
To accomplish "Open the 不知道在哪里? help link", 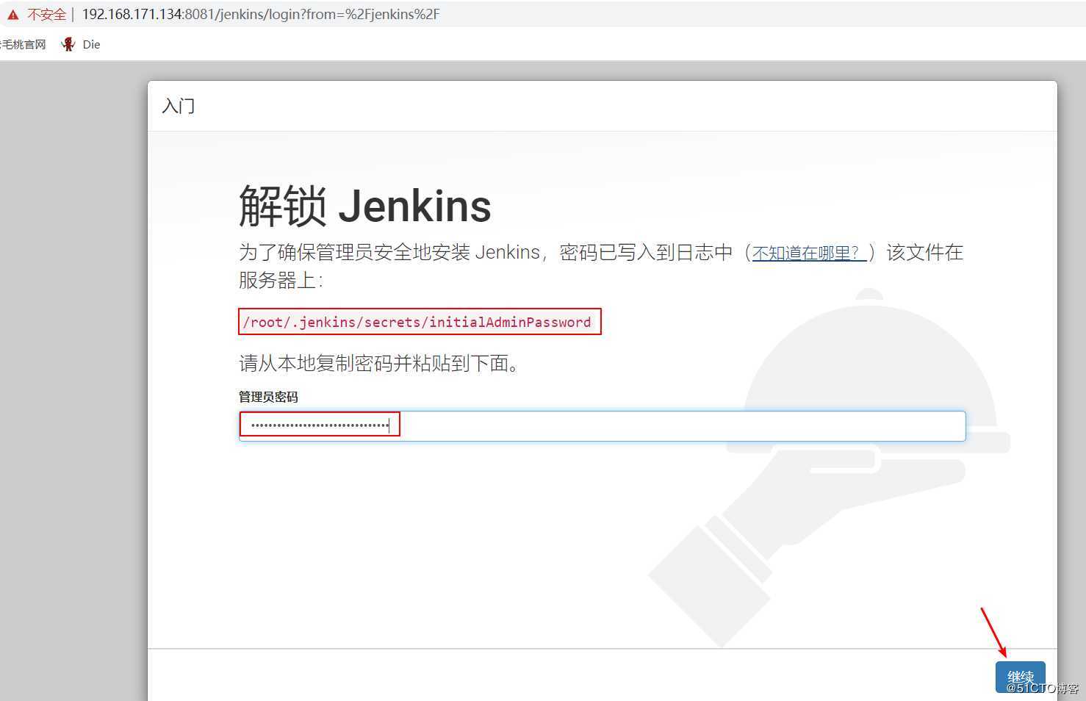I will pos(808,253).
